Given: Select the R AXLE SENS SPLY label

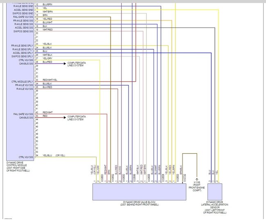Looking at the screenshot, I should pyautogui.click(x=23, y=50).
